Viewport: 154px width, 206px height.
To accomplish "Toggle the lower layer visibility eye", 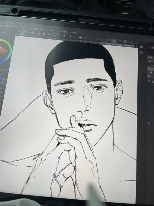I will [149, 123].
